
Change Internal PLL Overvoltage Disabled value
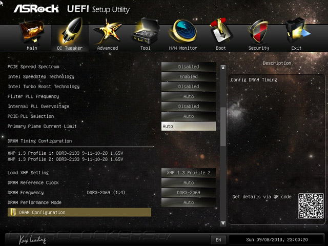coord(189,106)
